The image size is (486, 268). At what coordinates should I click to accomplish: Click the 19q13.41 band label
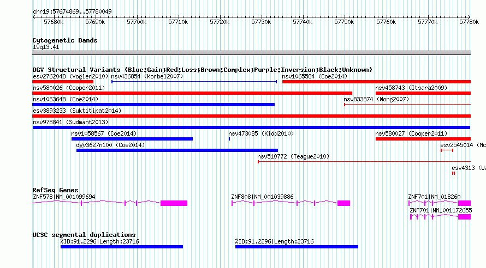(46, 47)
